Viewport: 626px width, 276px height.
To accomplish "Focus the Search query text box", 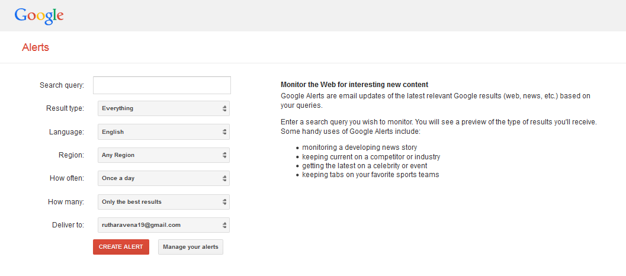I will 162,85.
